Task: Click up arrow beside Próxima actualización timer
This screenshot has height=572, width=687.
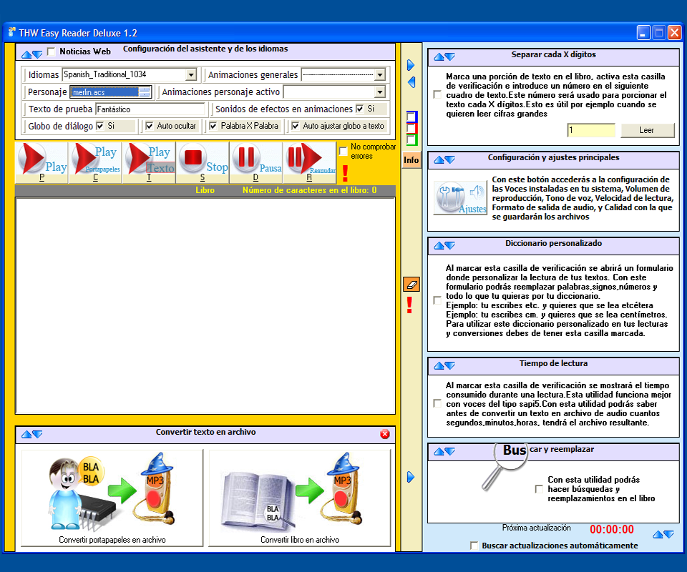Action: pos(658,534)
